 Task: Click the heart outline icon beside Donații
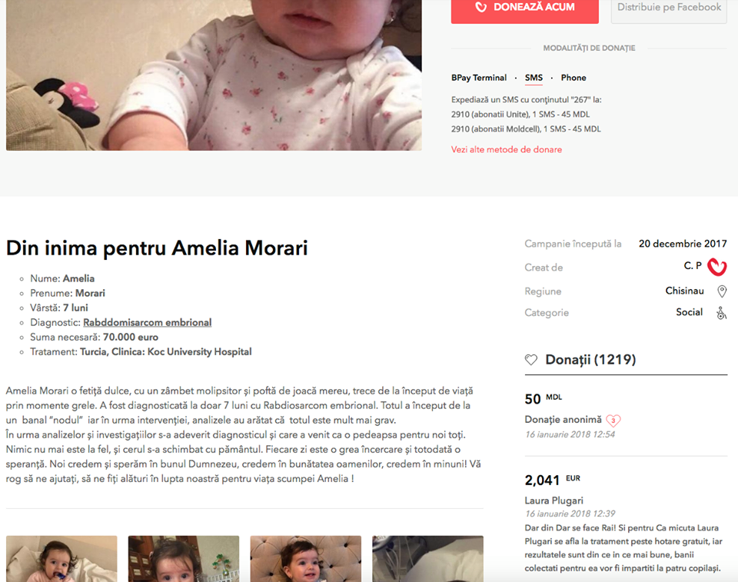531,360
